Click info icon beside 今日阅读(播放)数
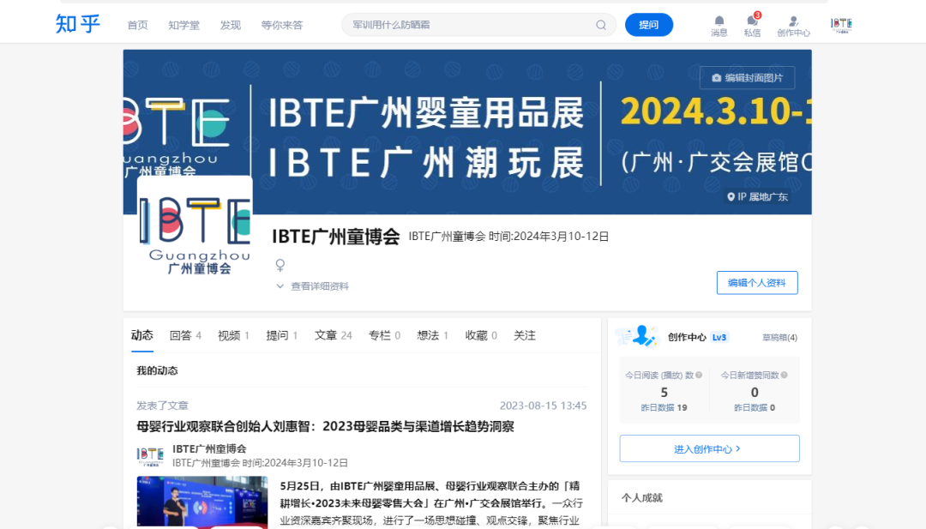 700,375
